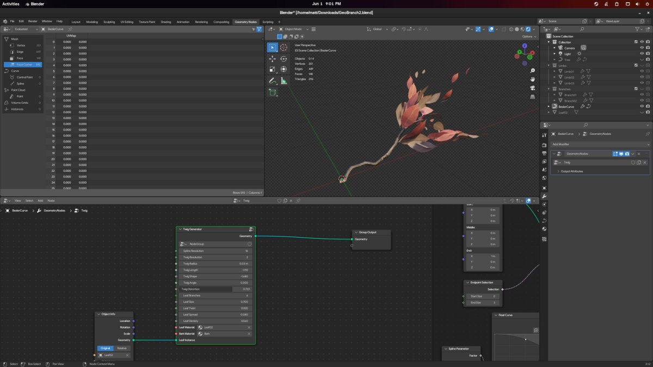Toggle camera view icon in viewport
653x367 pixels.
click(x=532, y=88)
